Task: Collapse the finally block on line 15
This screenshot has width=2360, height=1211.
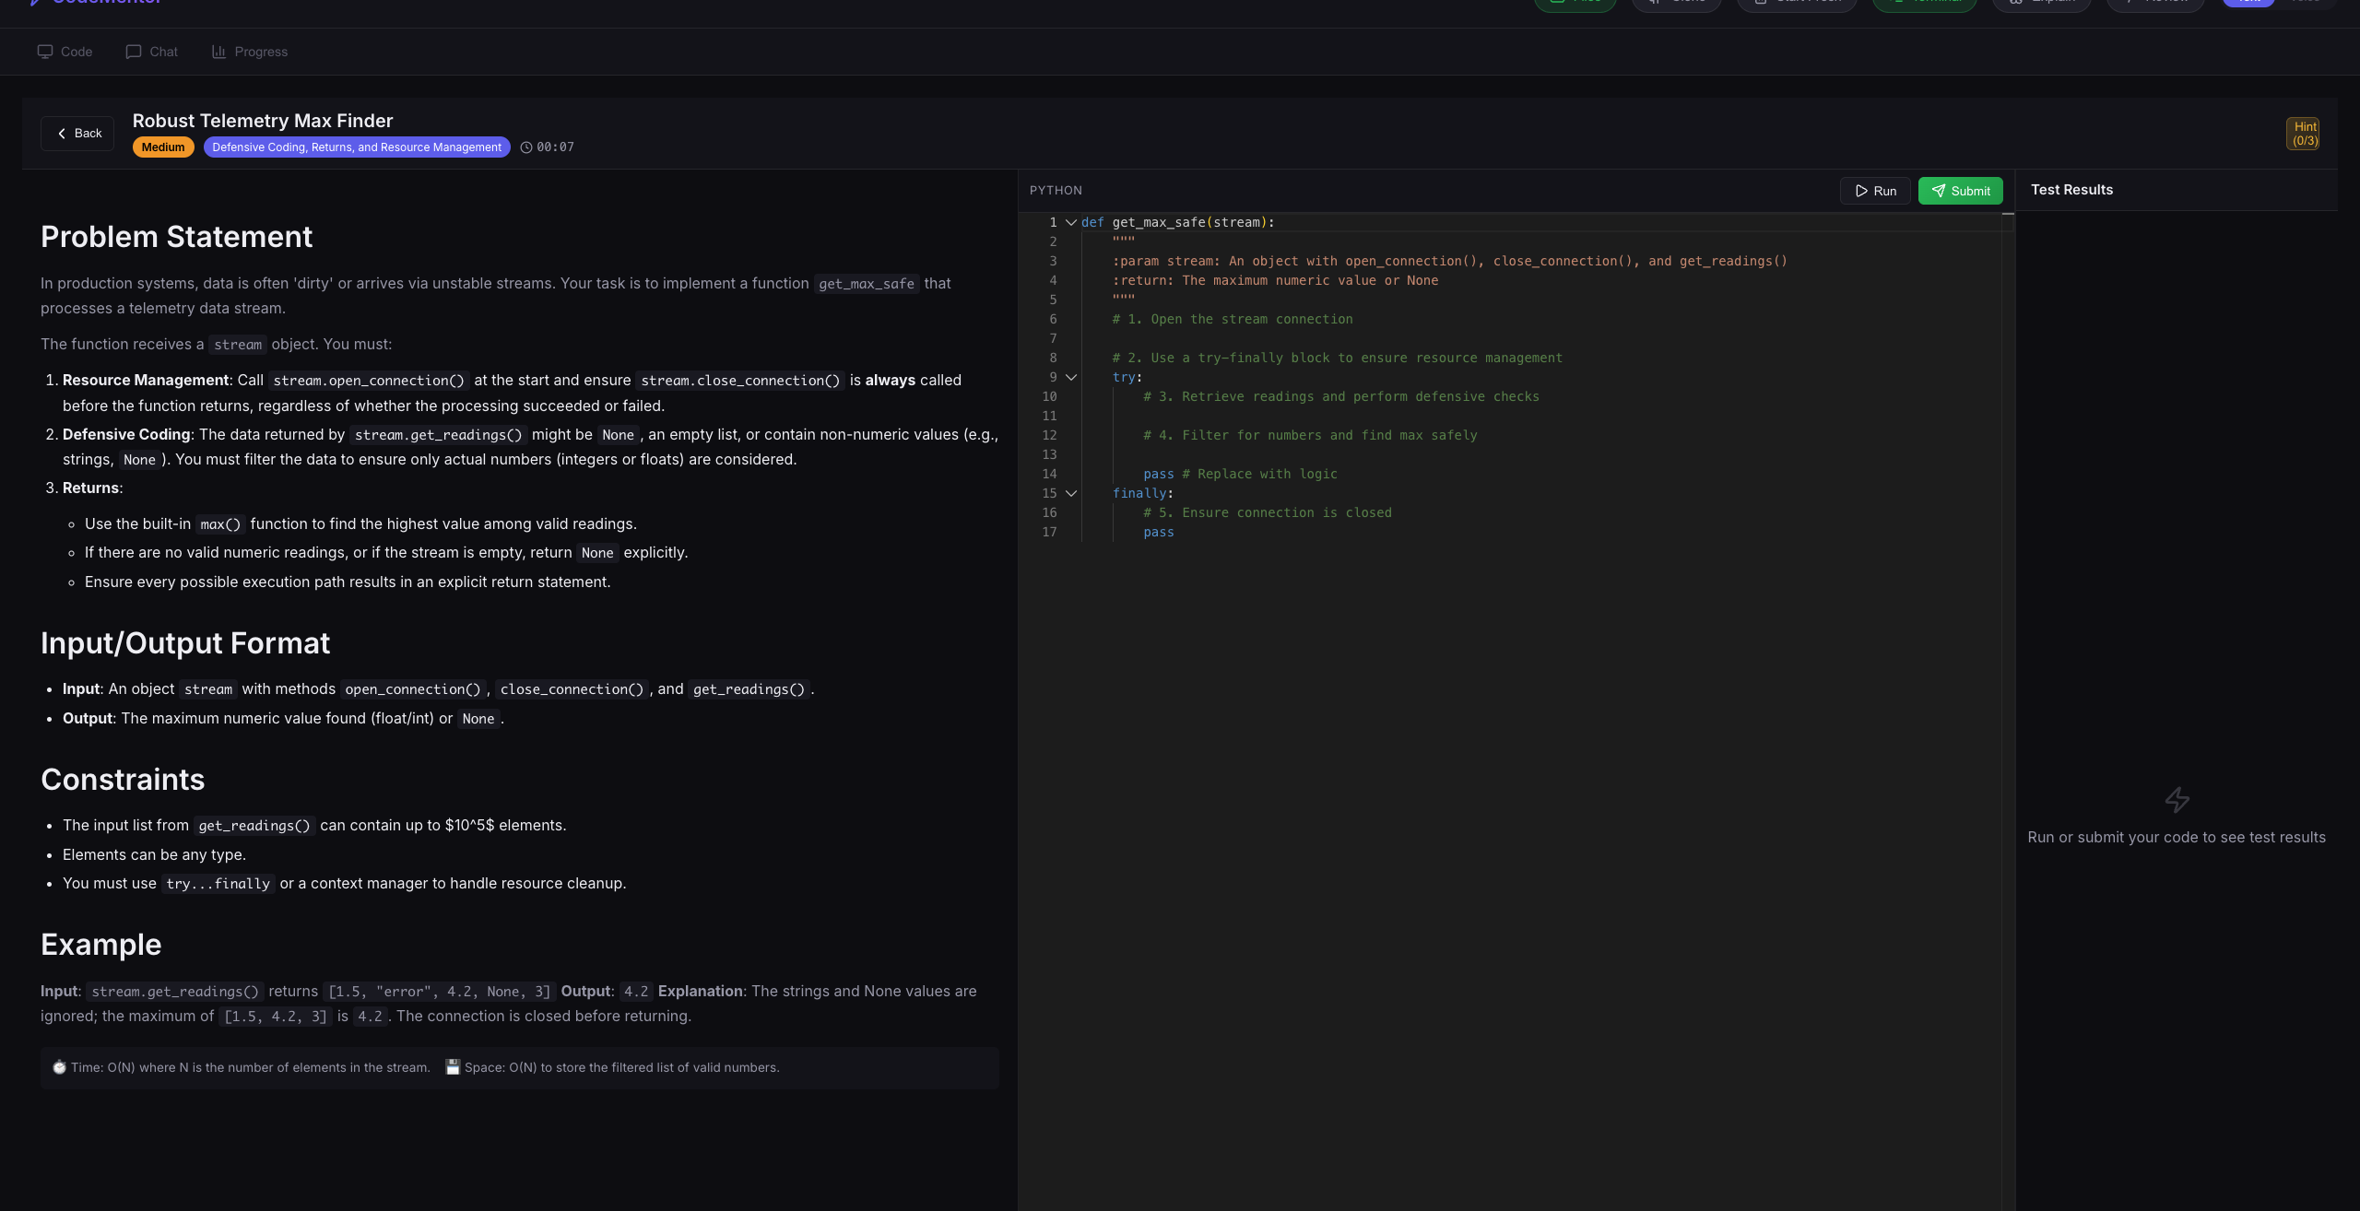Action: [x=1071, y=493]
